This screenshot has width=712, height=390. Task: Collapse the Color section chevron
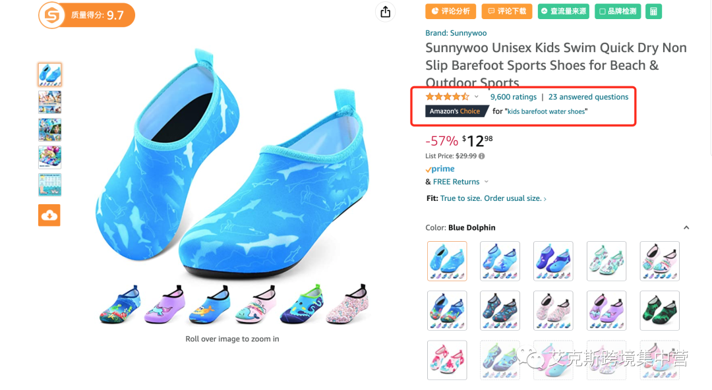(x=686, y=228)
